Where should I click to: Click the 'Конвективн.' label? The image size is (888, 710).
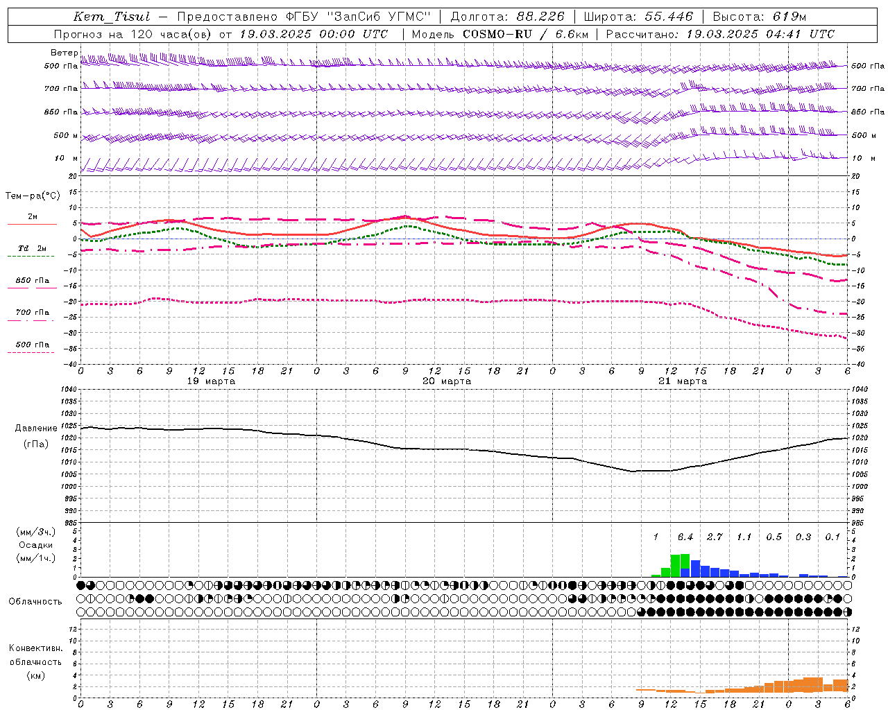35,648
